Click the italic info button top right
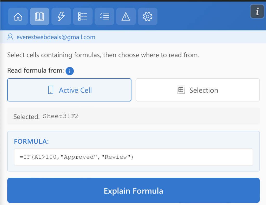The width and height of the screenshot is (266, 205). 257,12
